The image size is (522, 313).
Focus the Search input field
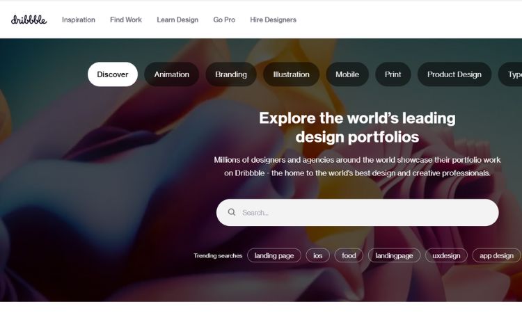(x=358, y=213)
